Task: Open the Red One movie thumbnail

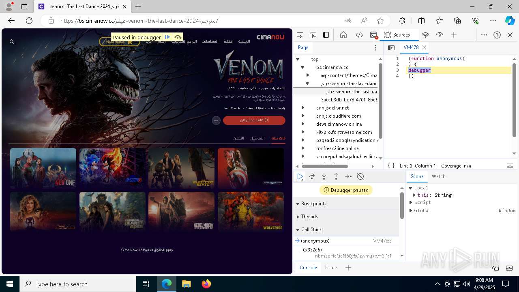Action: click(x=43, y=168)
